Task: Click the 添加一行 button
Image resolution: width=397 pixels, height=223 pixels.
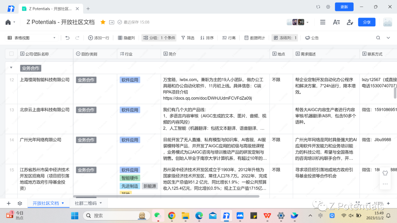Action: [99, 38]
